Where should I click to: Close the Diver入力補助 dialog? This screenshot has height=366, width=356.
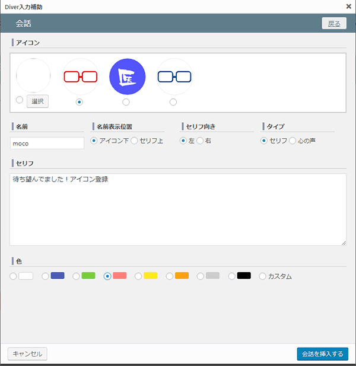[348, 7]
